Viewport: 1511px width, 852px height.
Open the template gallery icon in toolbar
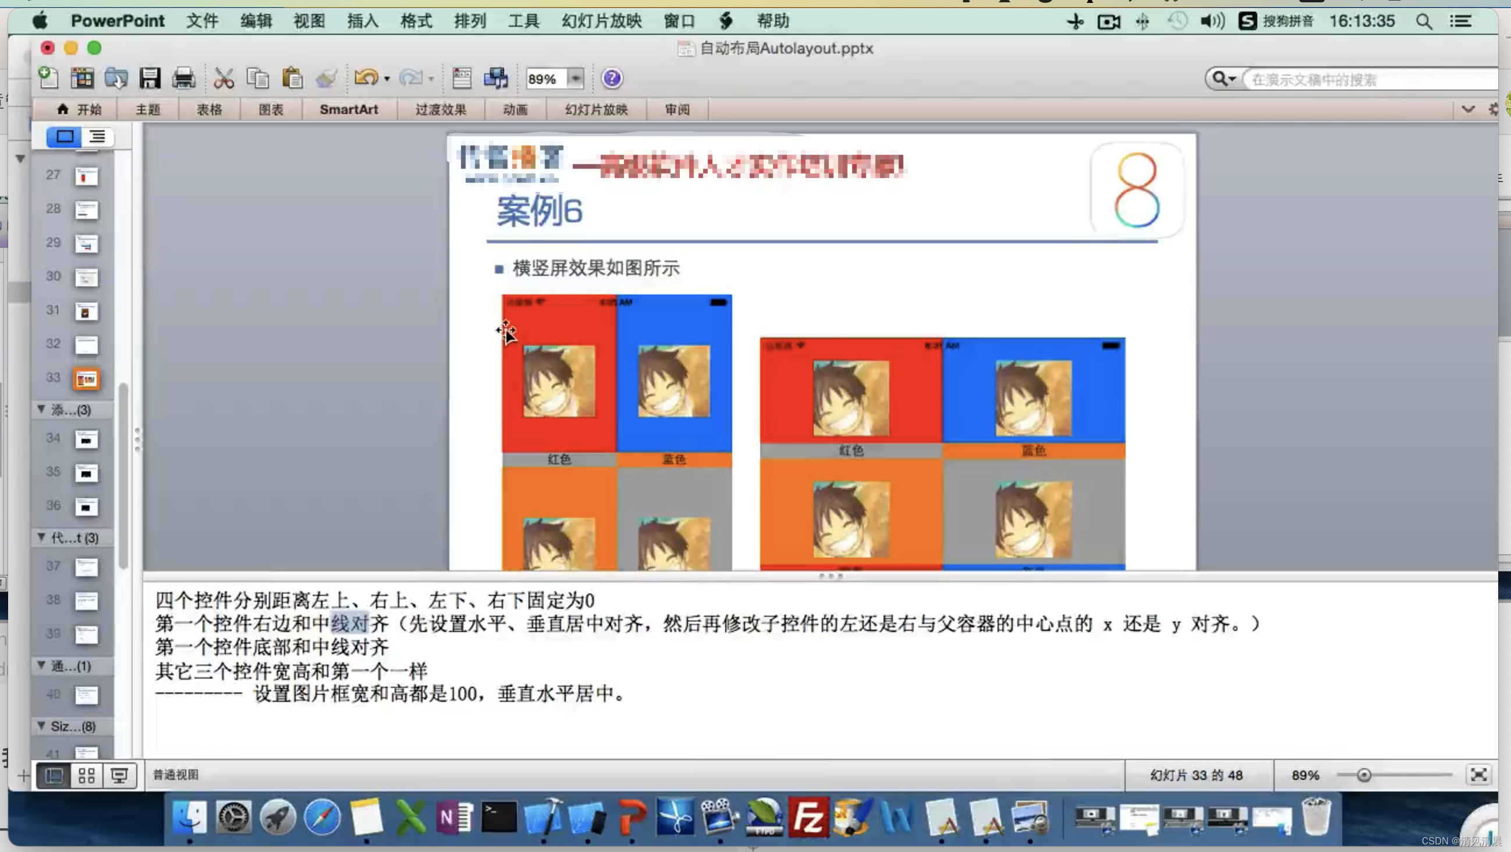[82, 78]
